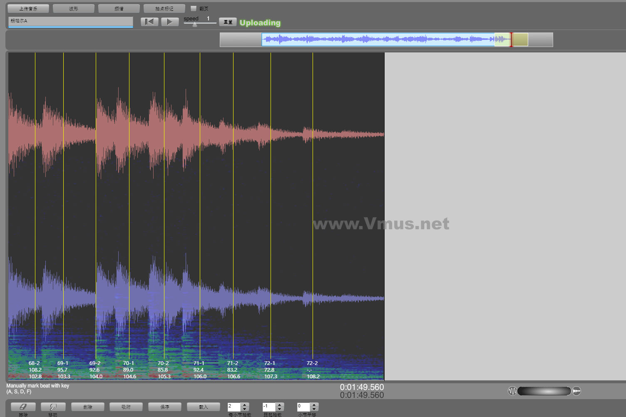Click the tempo value 92.6 under beat 69-2
626x417 pixels.
(x=94, y=370)
